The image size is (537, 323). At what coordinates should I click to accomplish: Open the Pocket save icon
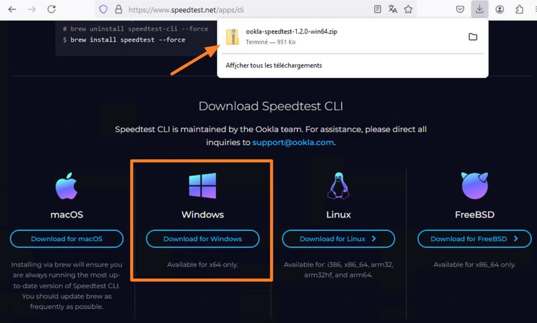click(460, 9)
